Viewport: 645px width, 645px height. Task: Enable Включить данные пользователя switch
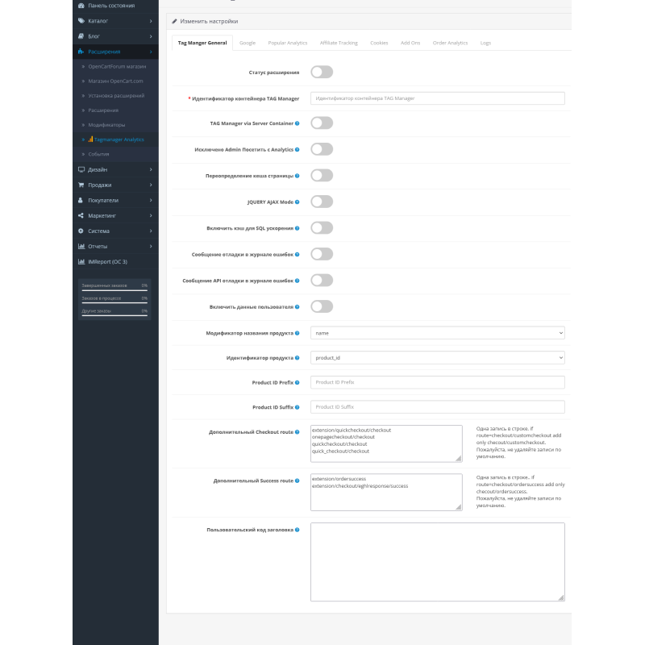pos(322,306)
